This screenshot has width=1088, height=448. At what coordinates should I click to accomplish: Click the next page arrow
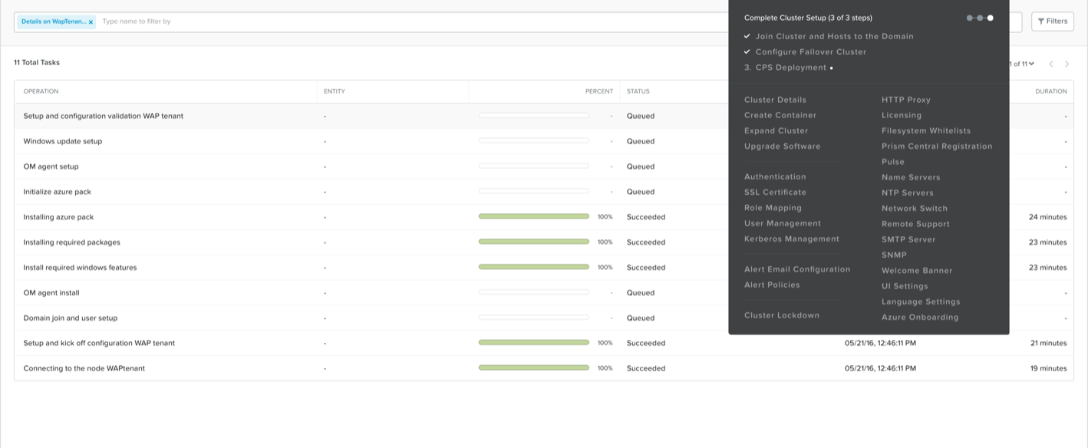pyautogui.click(x=1067, y=64)
